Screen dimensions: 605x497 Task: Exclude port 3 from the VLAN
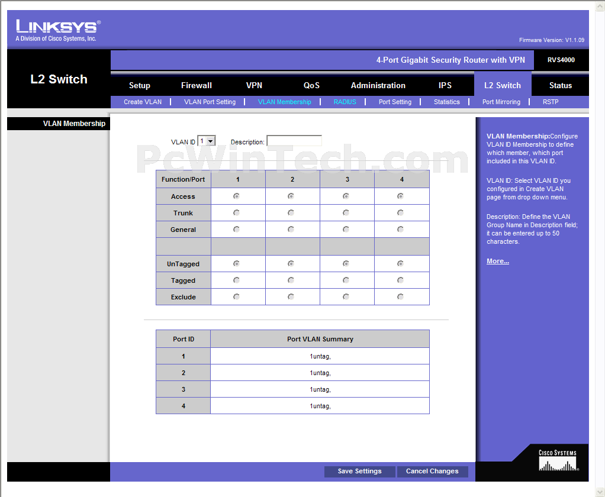[346, 297]
